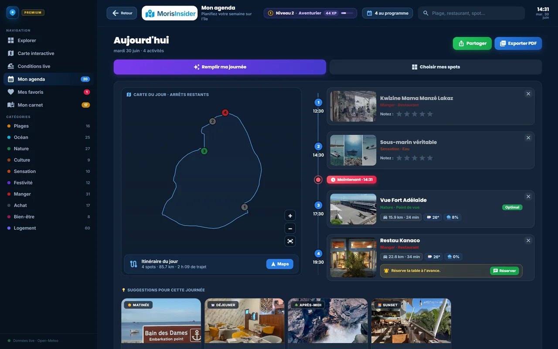The width and height of the screenshot is (558, 349).
Task: Click the XP level progress bar
Action: point(347,13)
